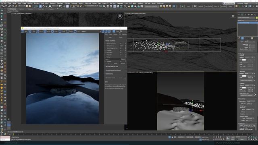258x145 pixels.
Task: Click the Redo arrow in the main toolbar
Action: 5,6
